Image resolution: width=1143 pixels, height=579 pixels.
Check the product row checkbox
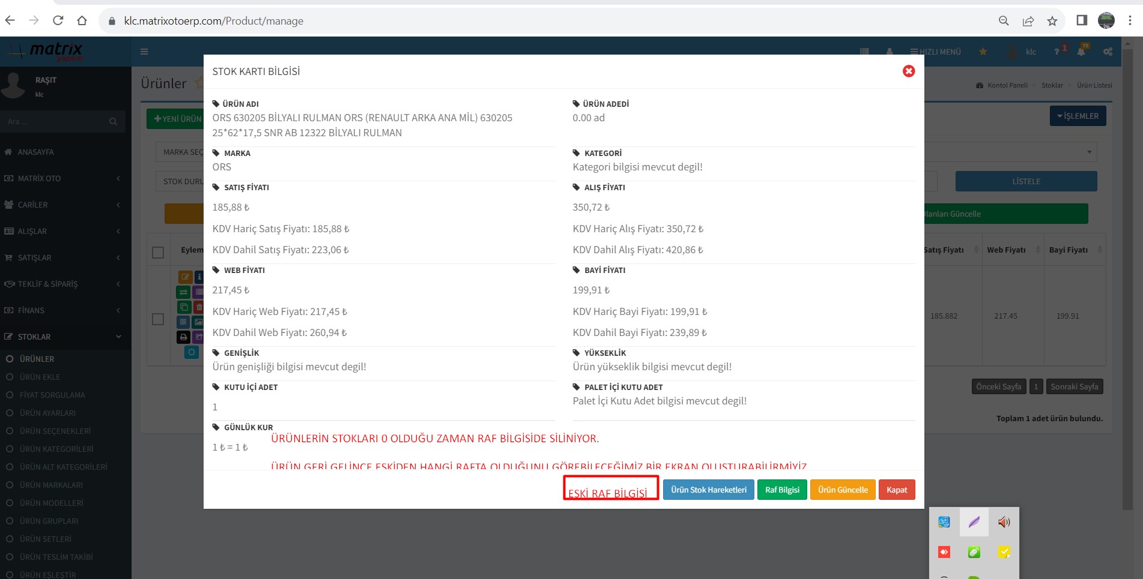(158, 319)
